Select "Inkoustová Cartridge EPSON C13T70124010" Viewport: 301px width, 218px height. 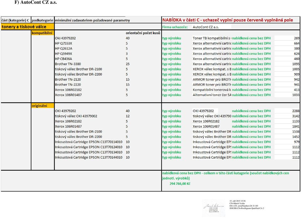[x=89, y=147]
